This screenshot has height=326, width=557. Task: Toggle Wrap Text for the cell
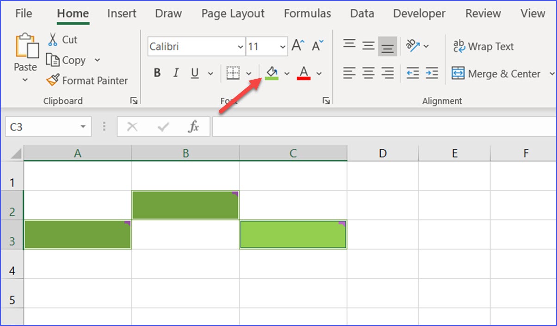click(x=483, y=46)
